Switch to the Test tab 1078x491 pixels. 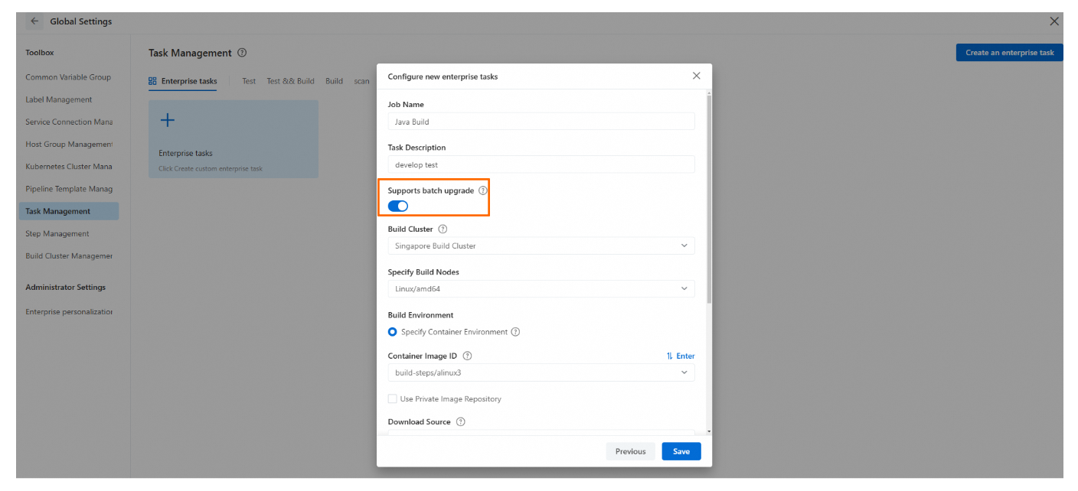click(x=249, y=81)
